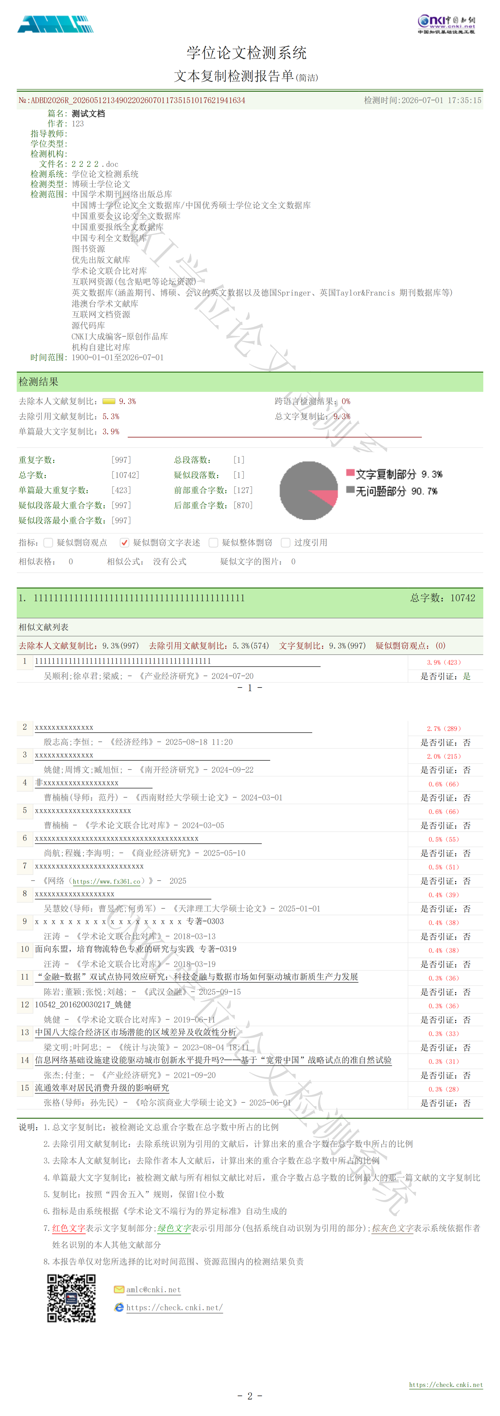Click the 2.7% (289) value in row 2
500x1416 pixels.
click(x=445, y=728)
